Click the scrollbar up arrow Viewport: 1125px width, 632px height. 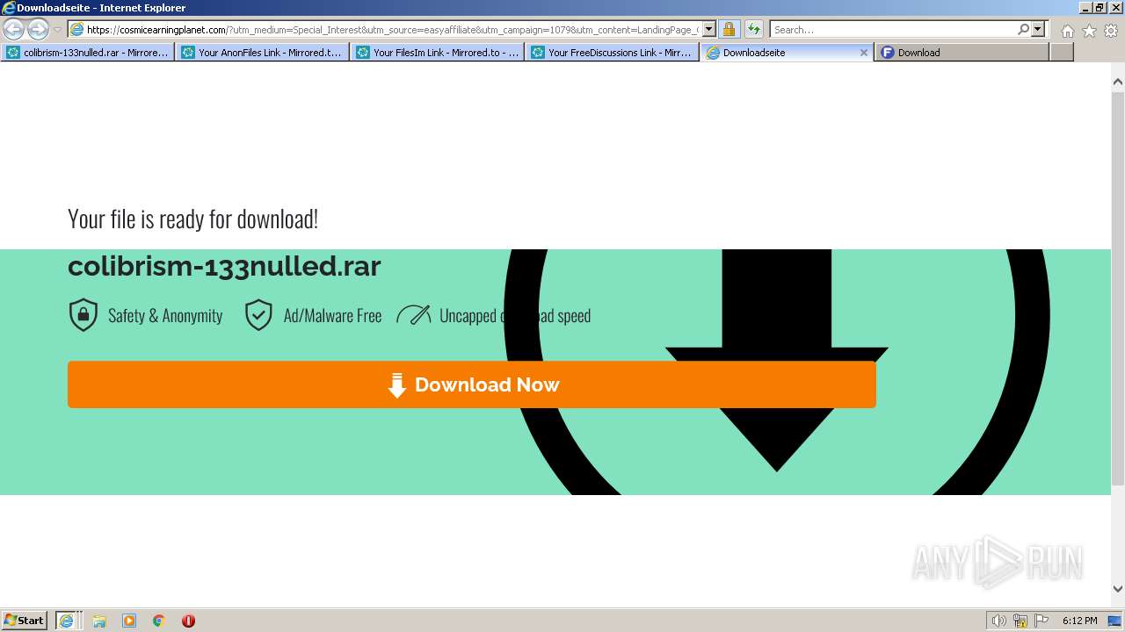(1118, 82)
